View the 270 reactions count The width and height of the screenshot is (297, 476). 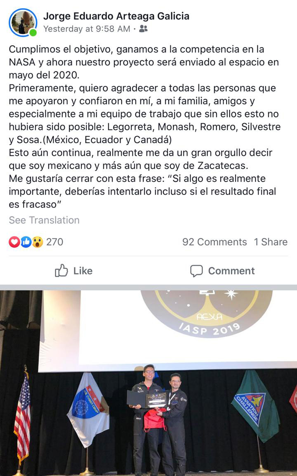(54, 242)
